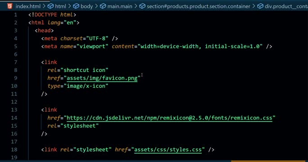Click the rel="shortcut icon" attribute text

point(78,70)
